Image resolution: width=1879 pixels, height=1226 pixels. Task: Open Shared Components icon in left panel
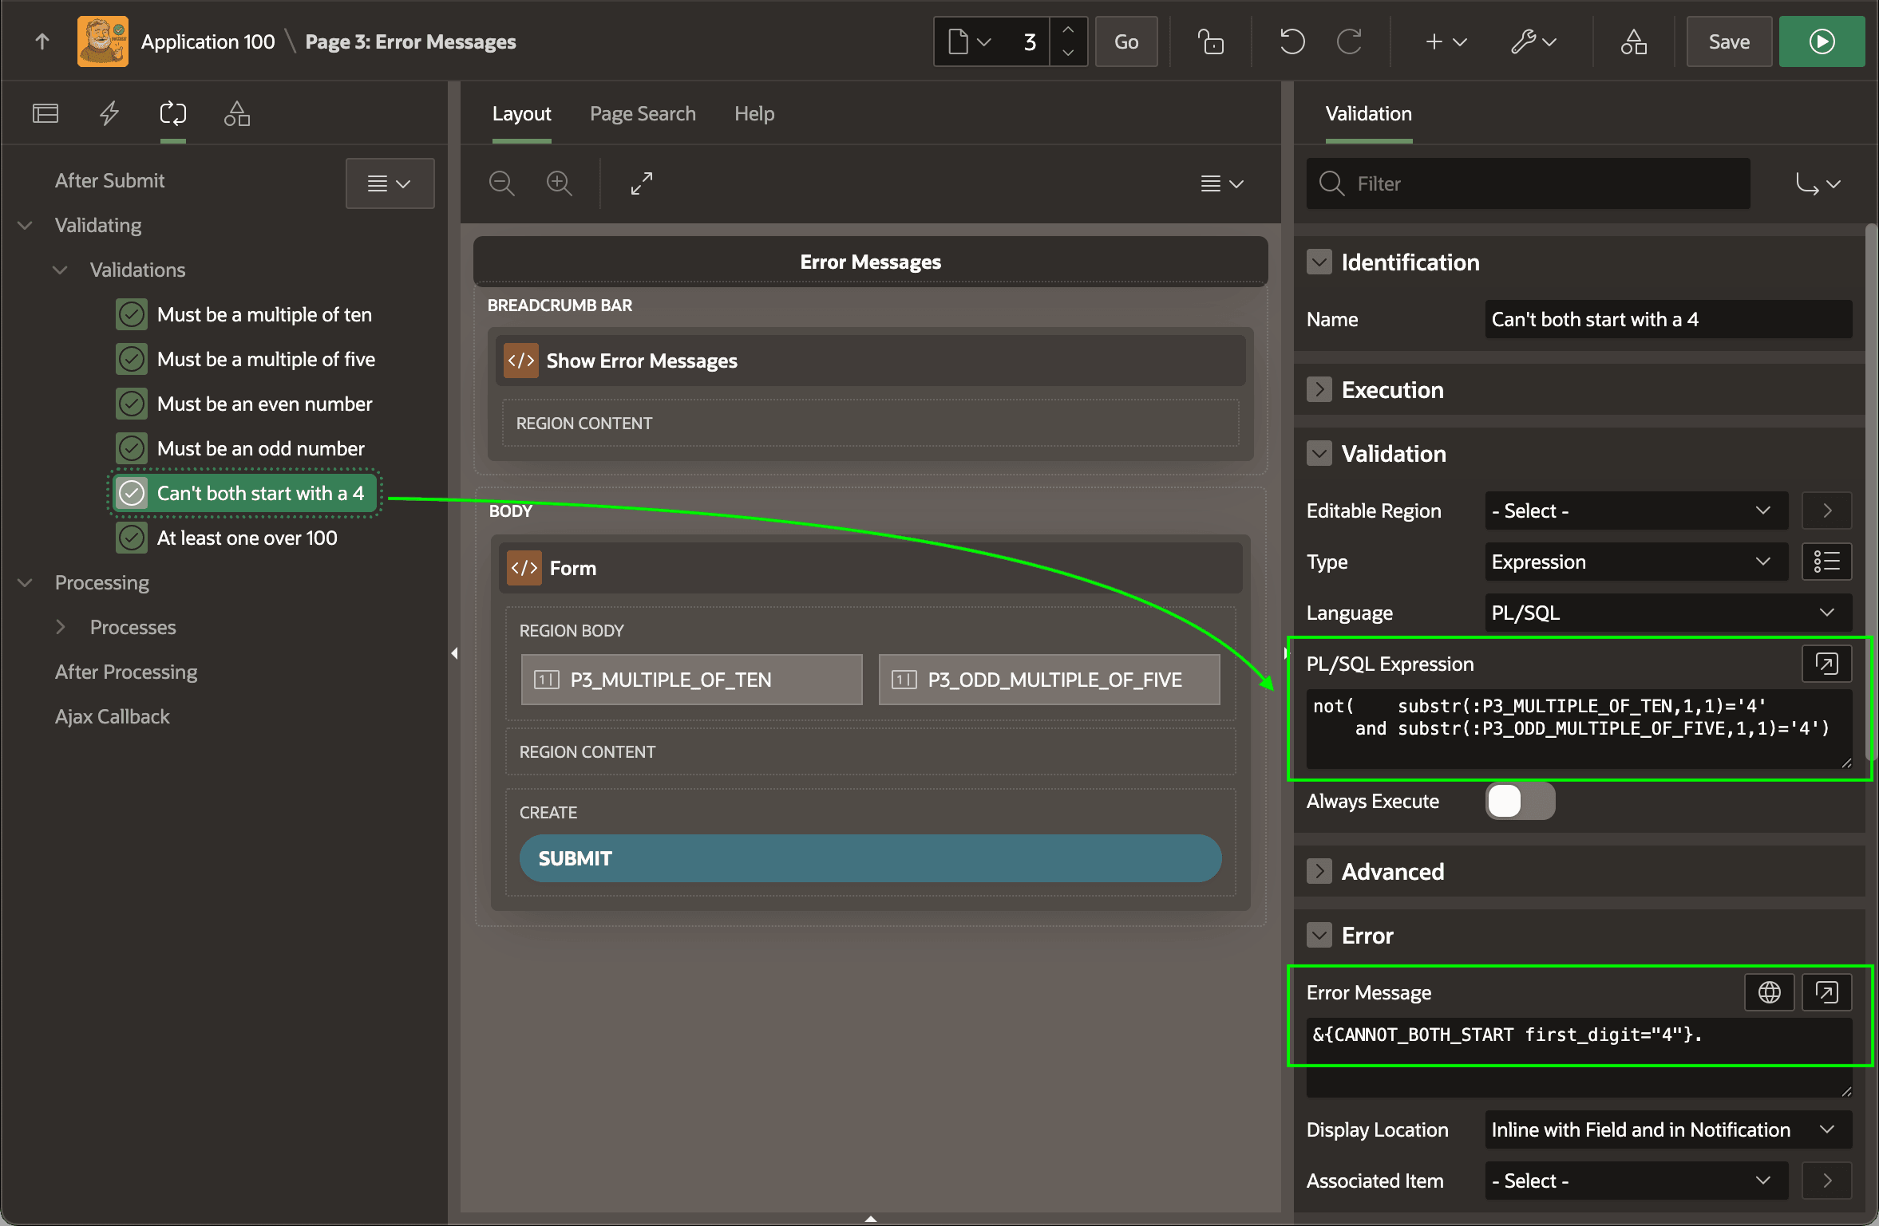[x=237, y=113]
